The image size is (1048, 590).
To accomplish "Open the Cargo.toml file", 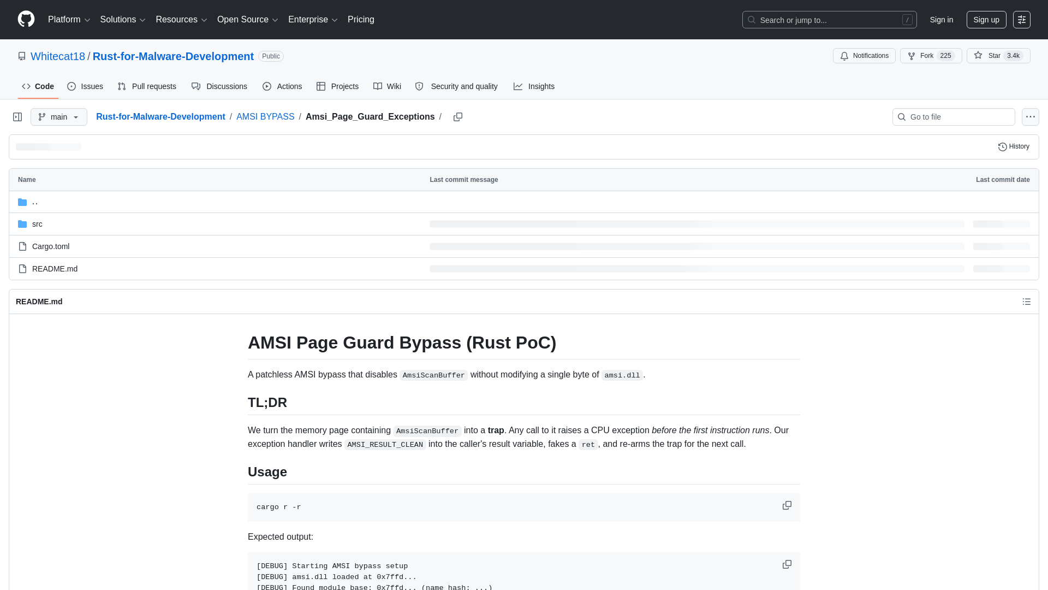I will coord(51,246).
